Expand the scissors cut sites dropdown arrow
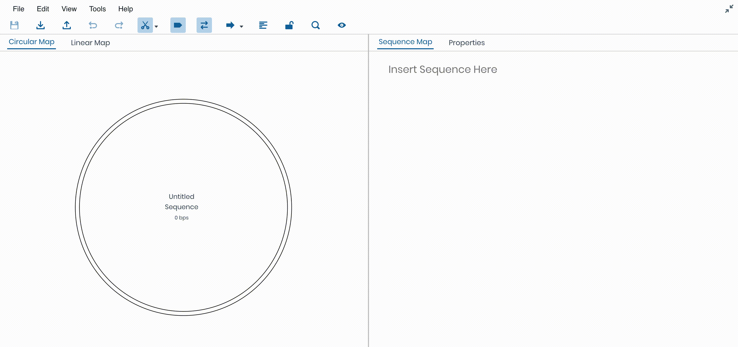The image size is (738, 347). point(157,26)
